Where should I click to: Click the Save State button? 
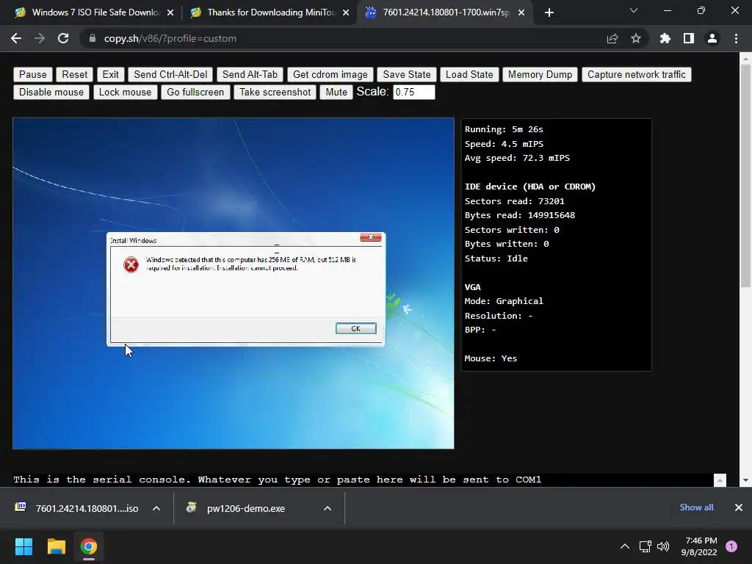tap(407, 74)
